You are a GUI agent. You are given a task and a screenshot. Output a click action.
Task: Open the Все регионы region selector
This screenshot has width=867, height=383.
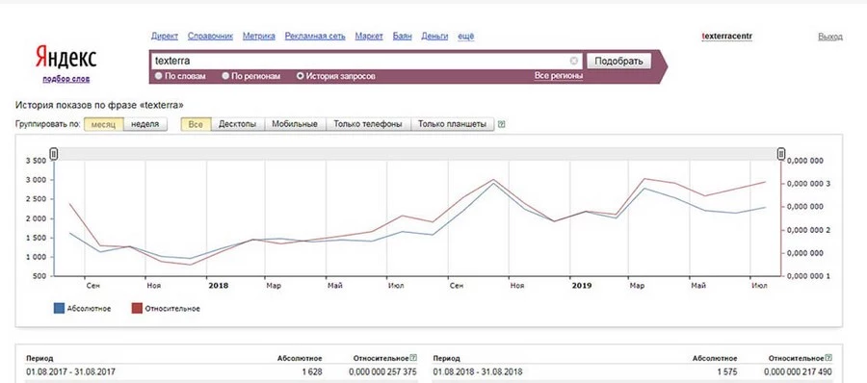(x=559, y=76)
